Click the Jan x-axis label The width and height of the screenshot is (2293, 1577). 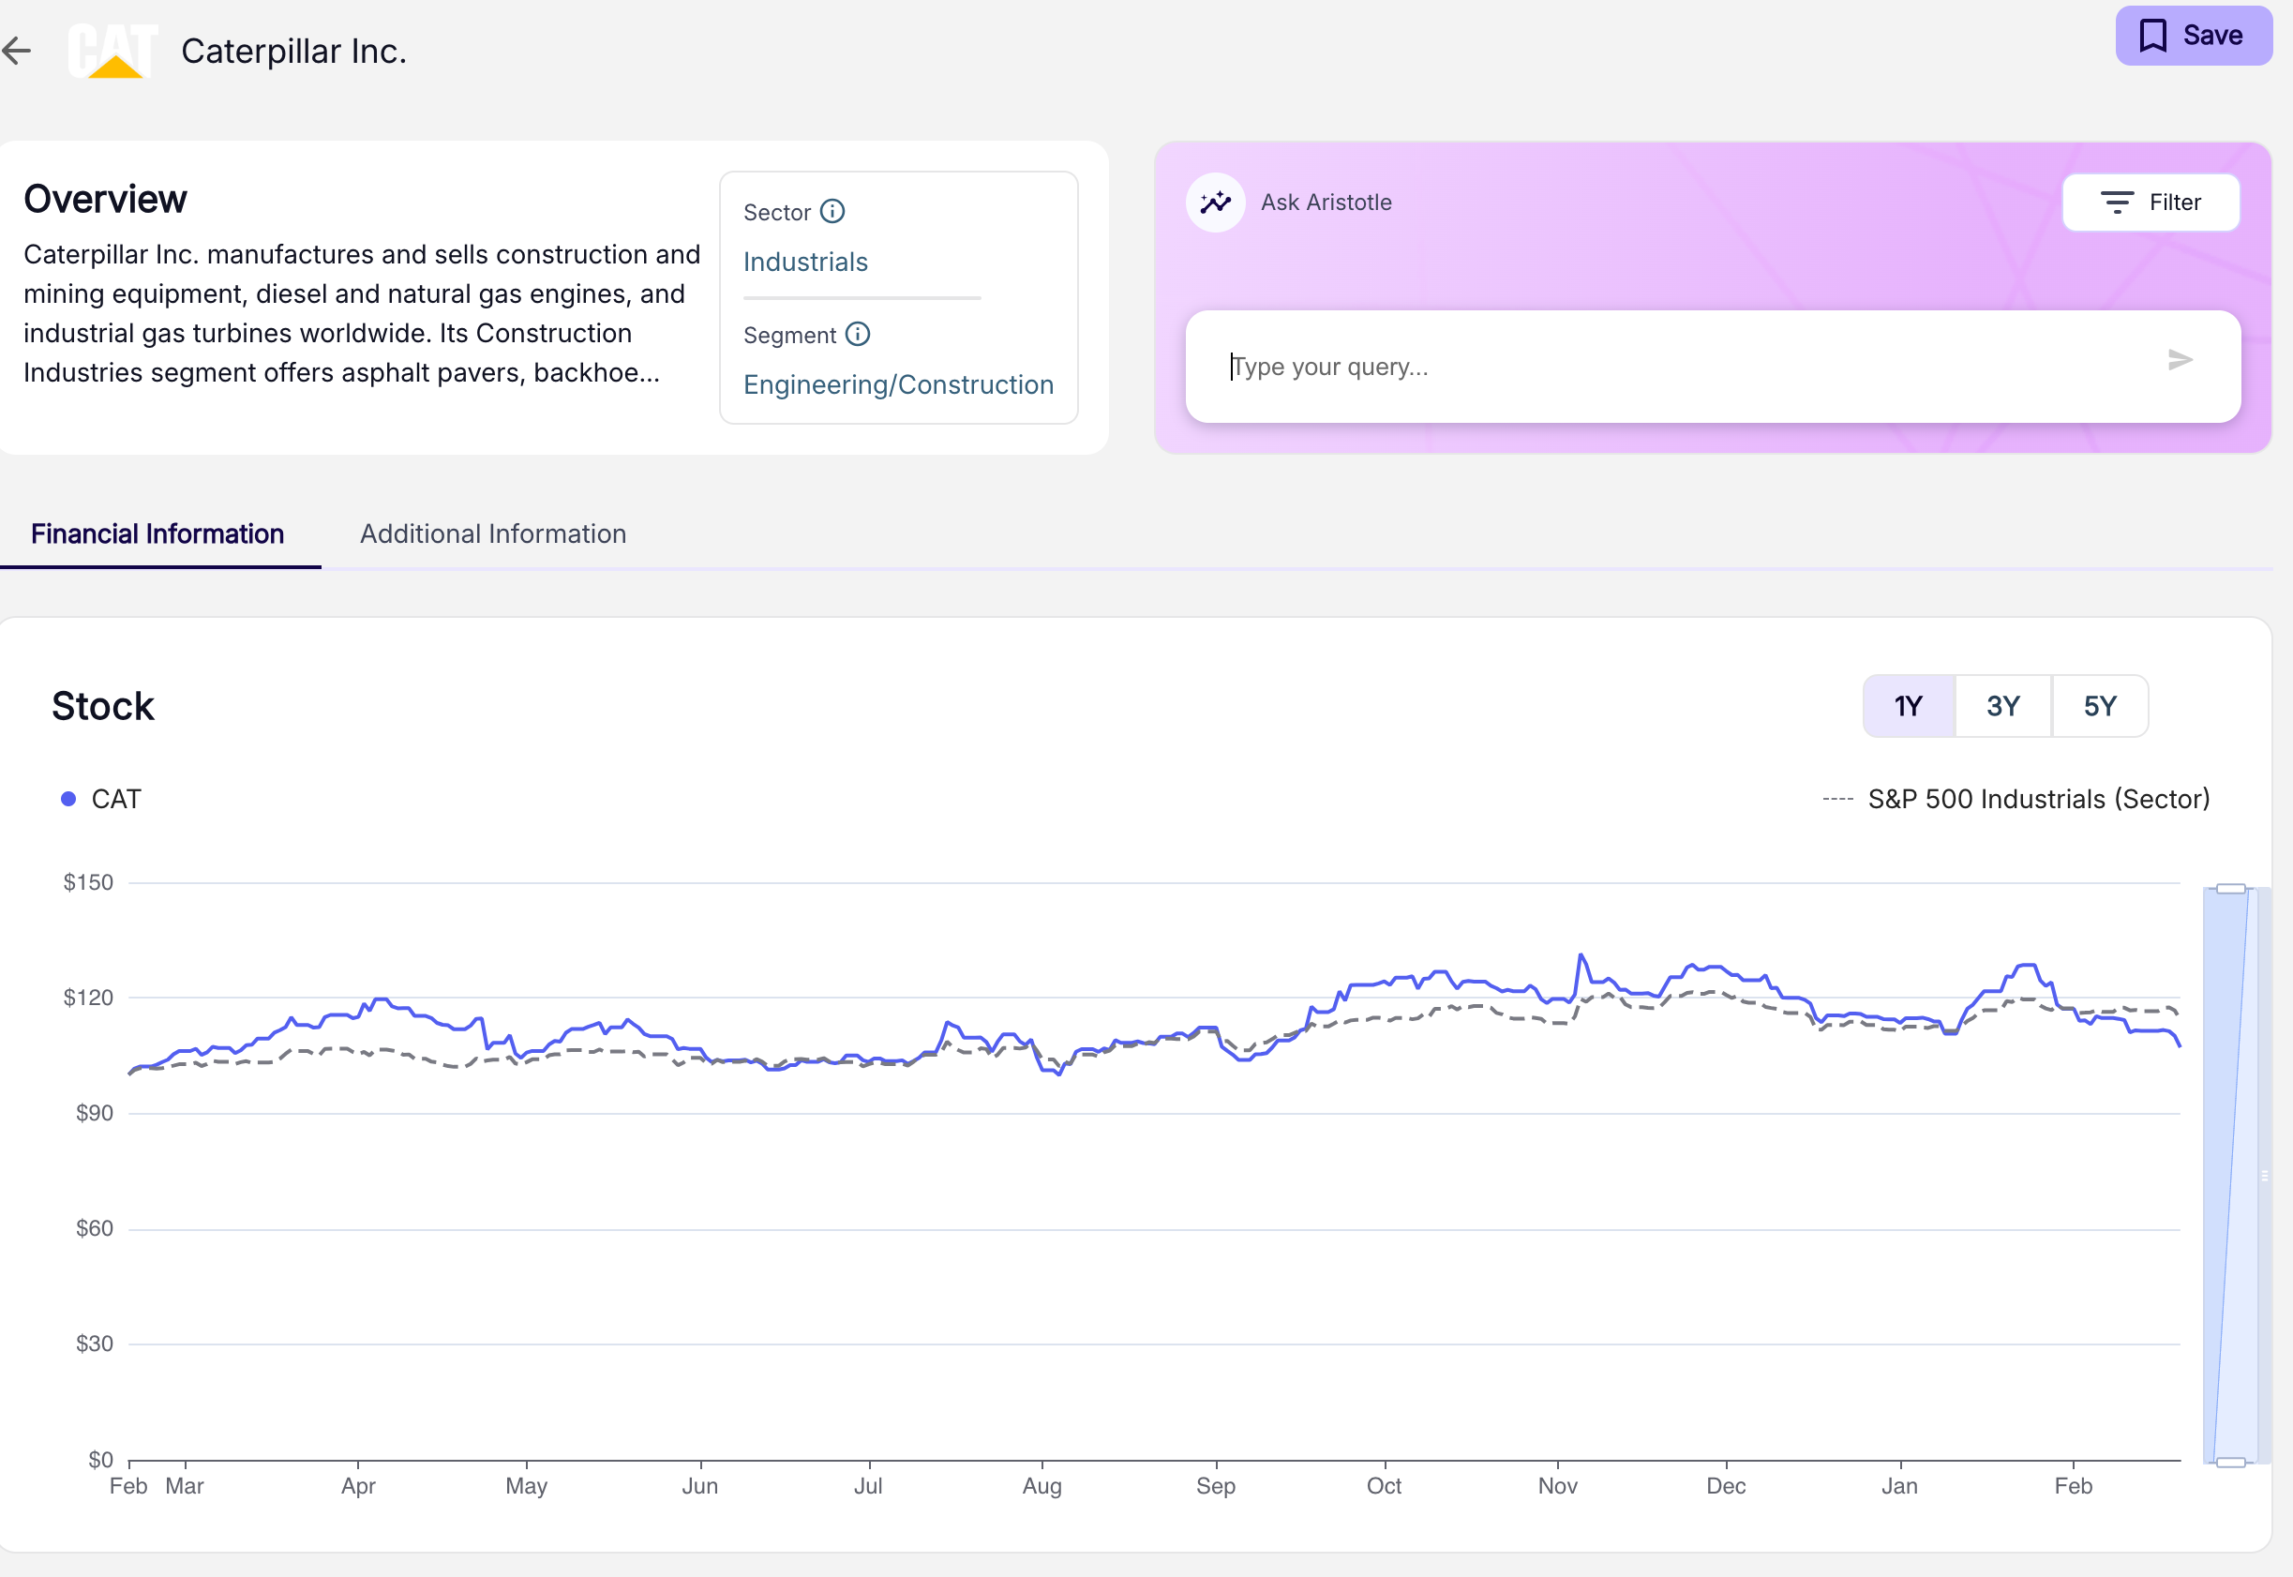[1900, 1486]
